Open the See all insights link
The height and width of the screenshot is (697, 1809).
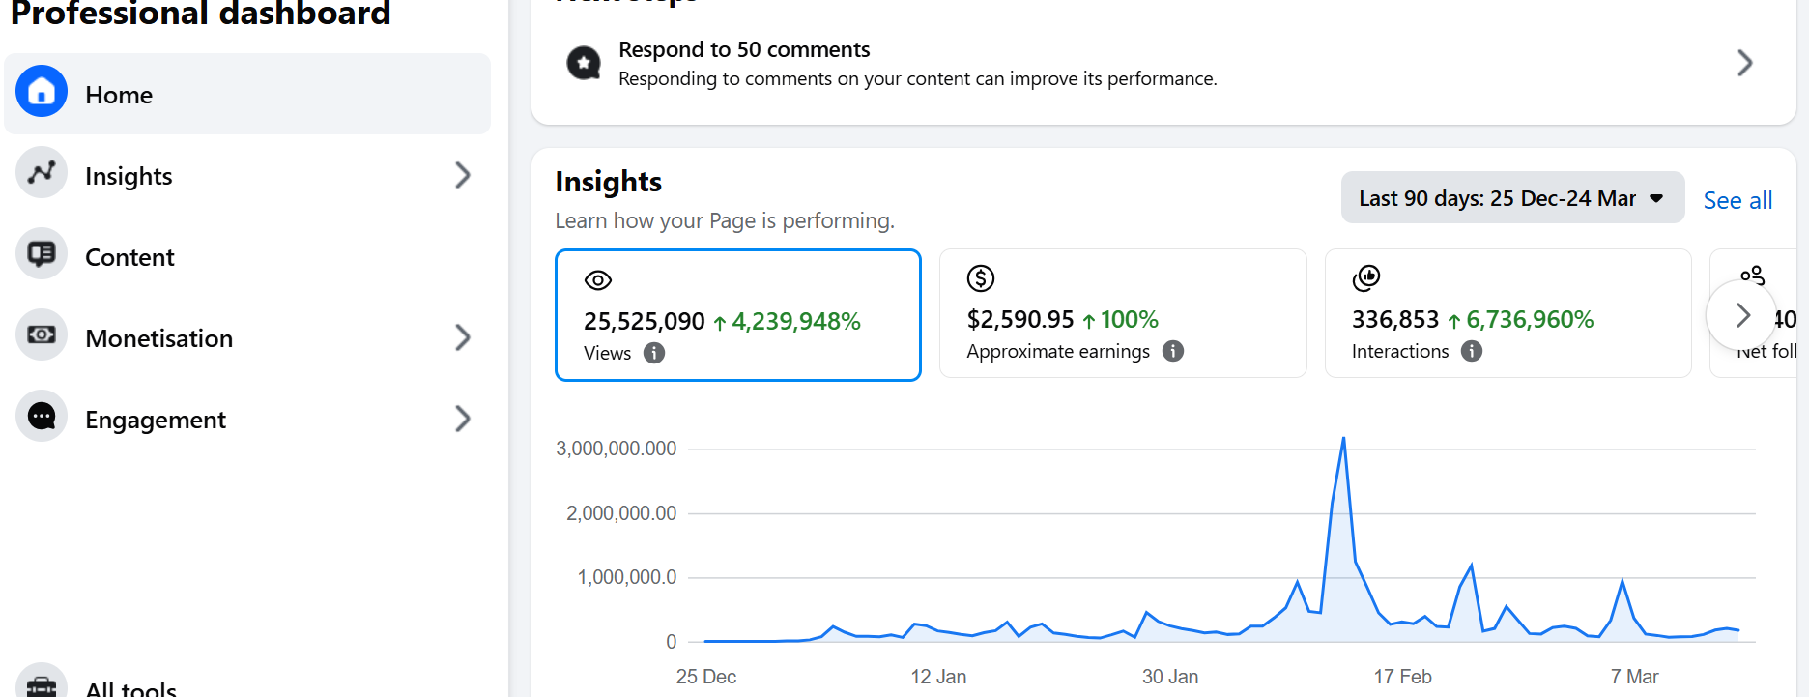(x=1737, y=200)
